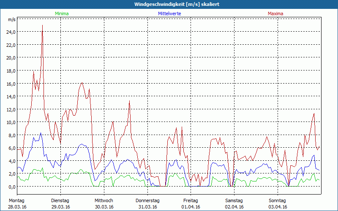
Task: Click the 12,0 y-axis value
Action: (x=11, y=109)
